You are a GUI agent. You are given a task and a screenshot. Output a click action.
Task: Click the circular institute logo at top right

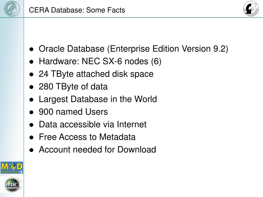pyautogui.click(x=251, y=9)
